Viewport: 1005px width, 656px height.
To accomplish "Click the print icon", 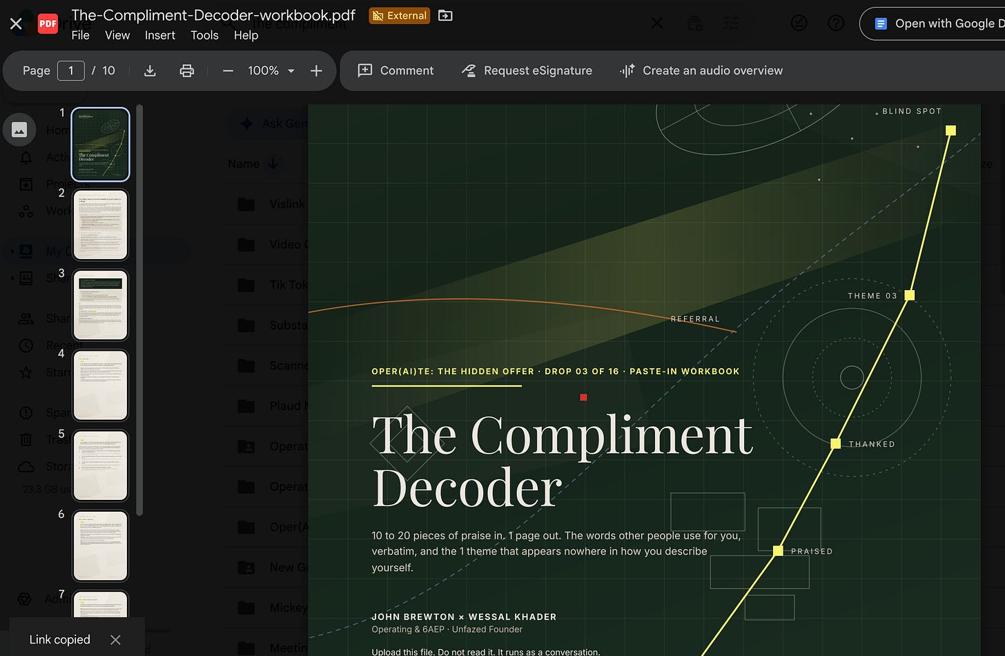I will (x=186, y=70).
